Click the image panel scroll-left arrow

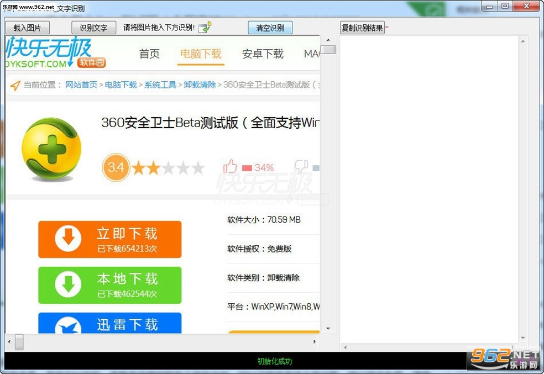click(9, 342)
